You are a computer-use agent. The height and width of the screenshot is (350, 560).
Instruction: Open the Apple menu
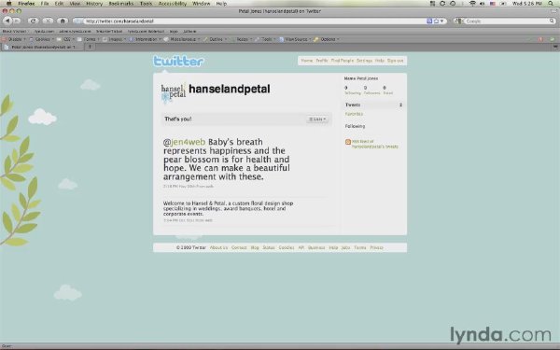[9, 3]
